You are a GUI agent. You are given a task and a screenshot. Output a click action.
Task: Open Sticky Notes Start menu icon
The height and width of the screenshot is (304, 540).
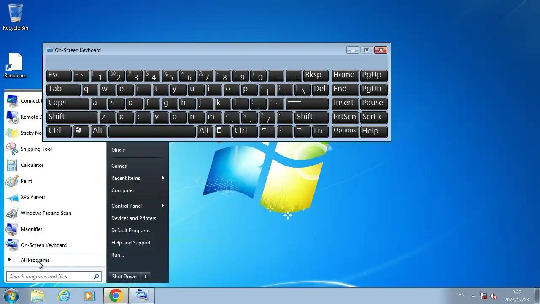pyautogui.click(x=12, y=133)
